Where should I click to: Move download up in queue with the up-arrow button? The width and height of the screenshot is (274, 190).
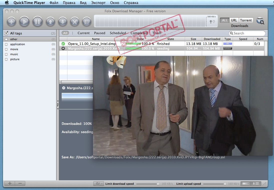point(50,22)
